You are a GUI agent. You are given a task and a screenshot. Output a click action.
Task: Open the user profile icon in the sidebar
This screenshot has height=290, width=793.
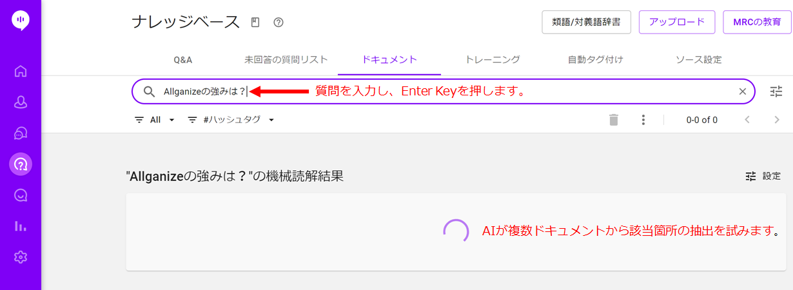tap(21, 102)
